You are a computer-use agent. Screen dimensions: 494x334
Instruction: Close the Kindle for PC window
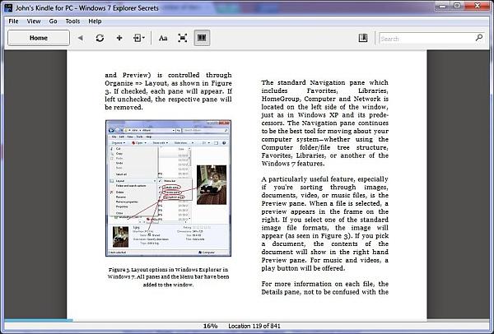tap(477, 6)
